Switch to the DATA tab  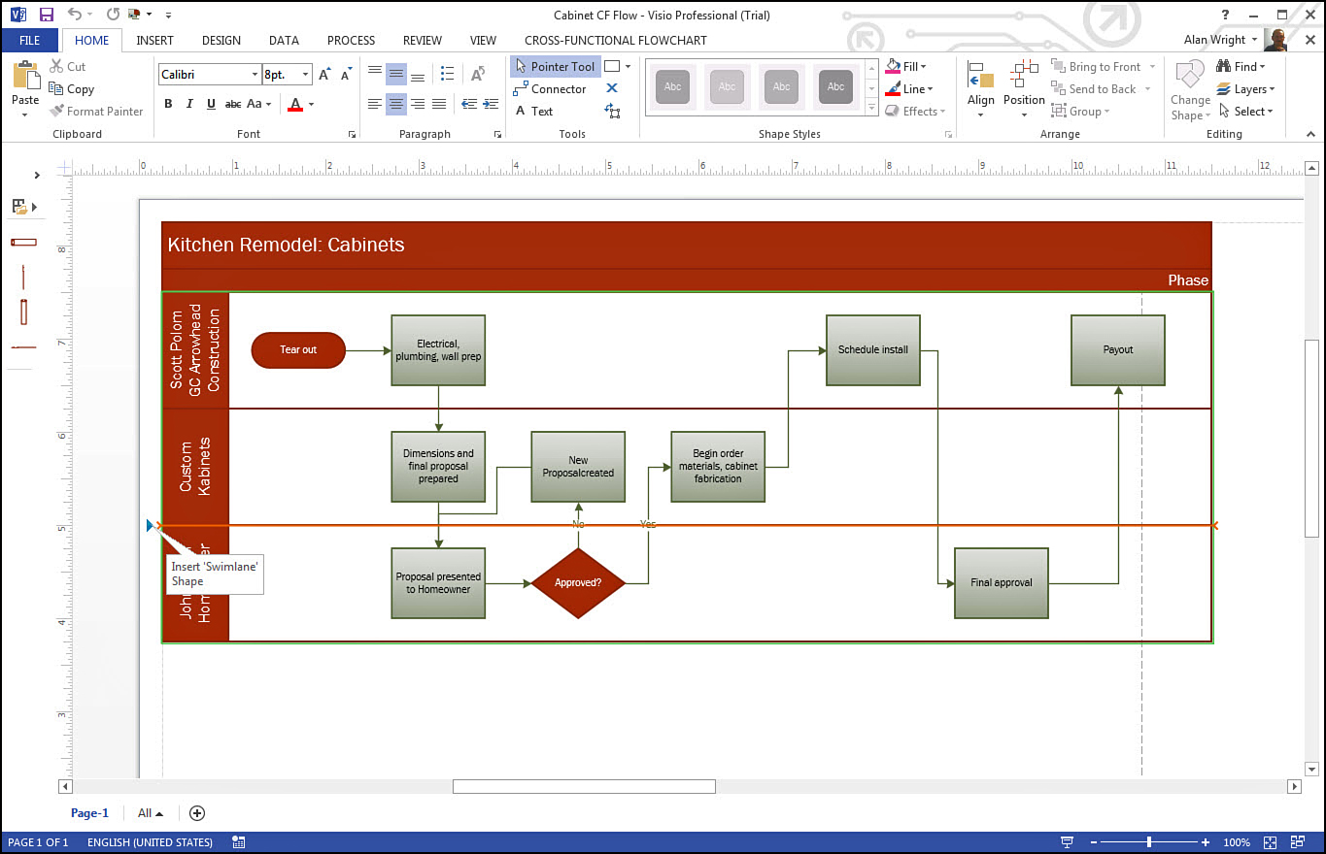[x=284, y=41]
